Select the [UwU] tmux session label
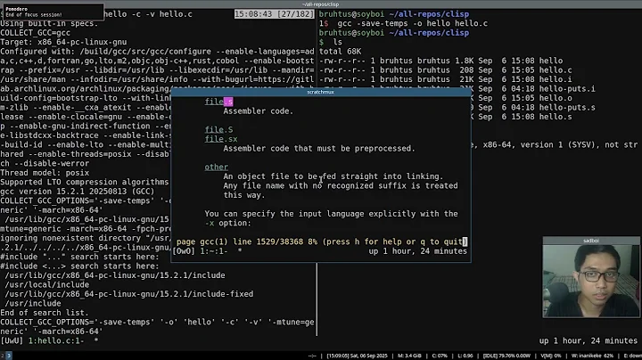 pos(12,340)
